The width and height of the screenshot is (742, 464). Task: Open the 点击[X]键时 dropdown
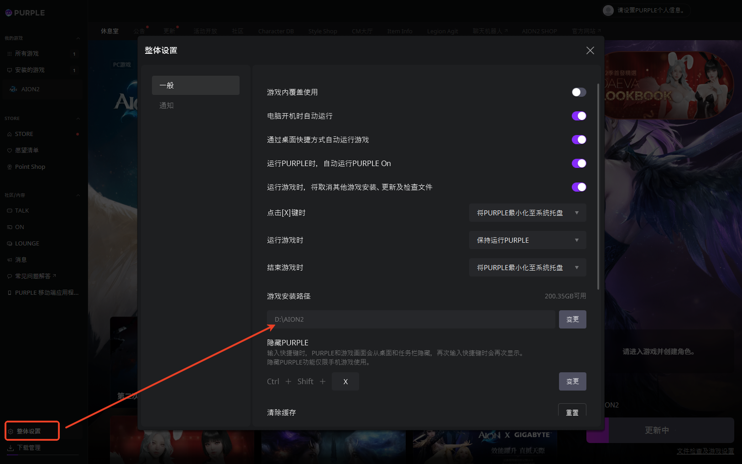click(x=527, y=213)
